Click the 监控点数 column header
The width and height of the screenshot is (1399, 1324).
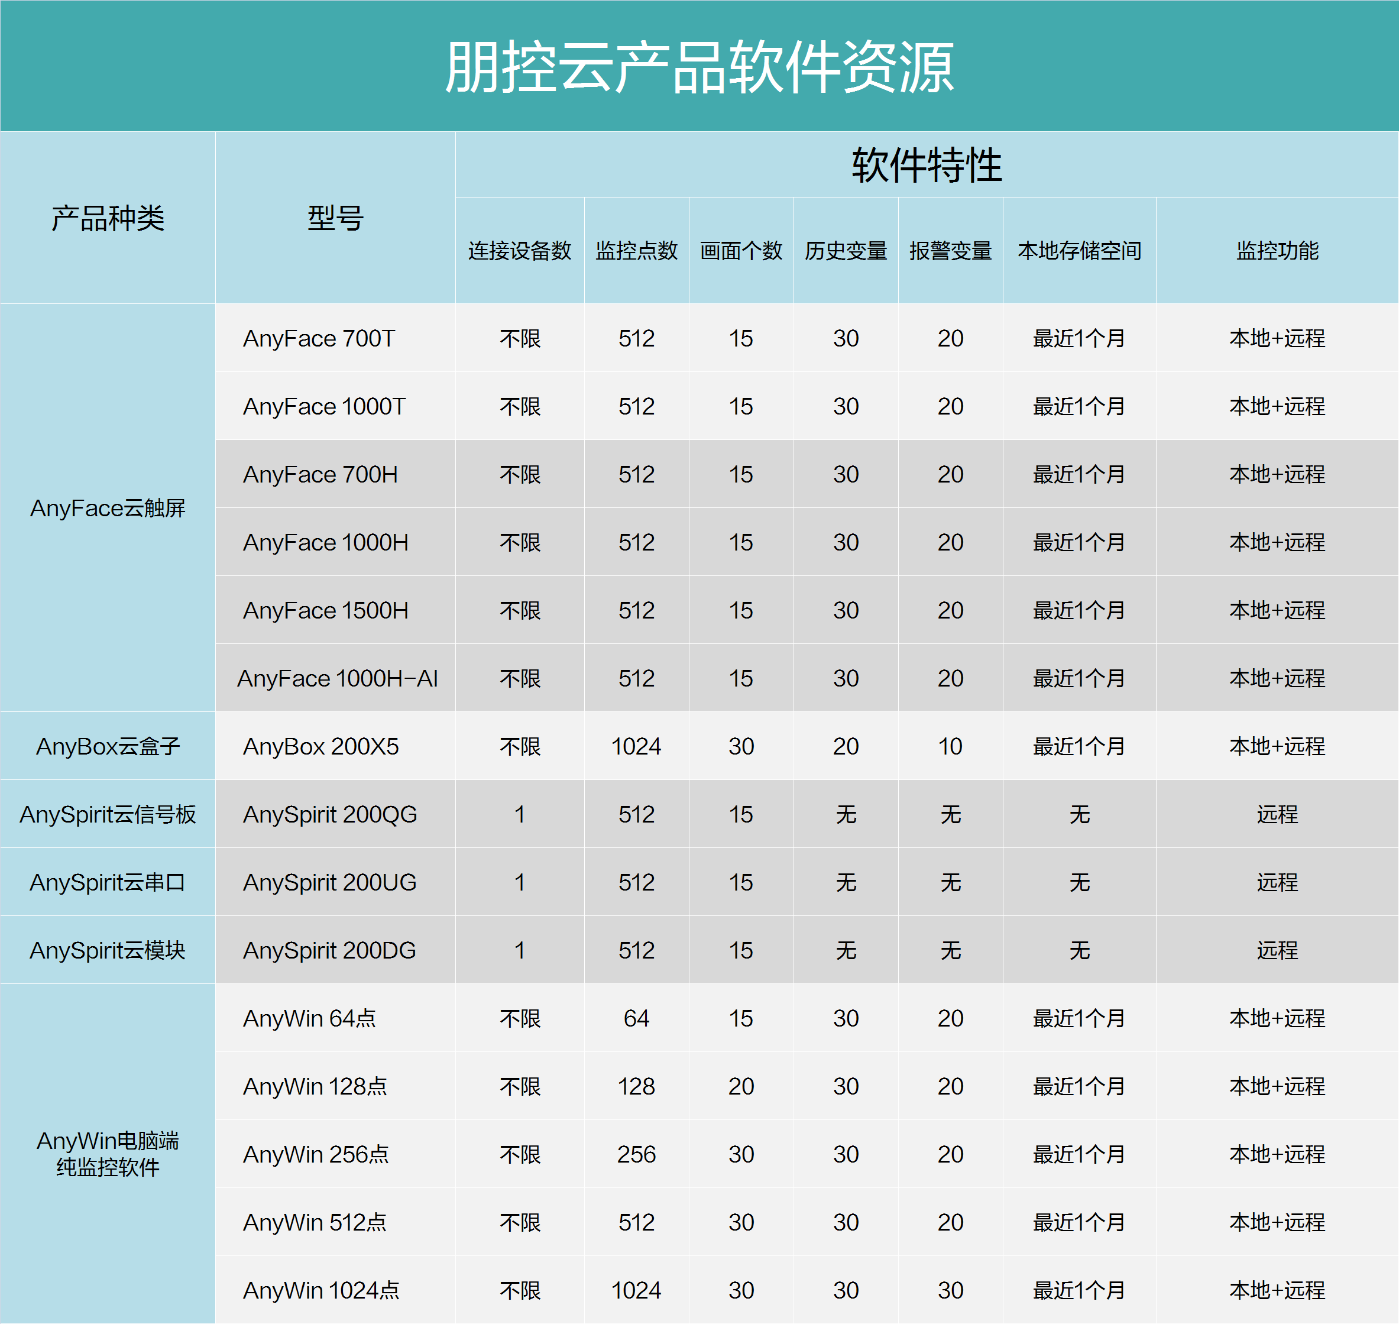[636, 251]
